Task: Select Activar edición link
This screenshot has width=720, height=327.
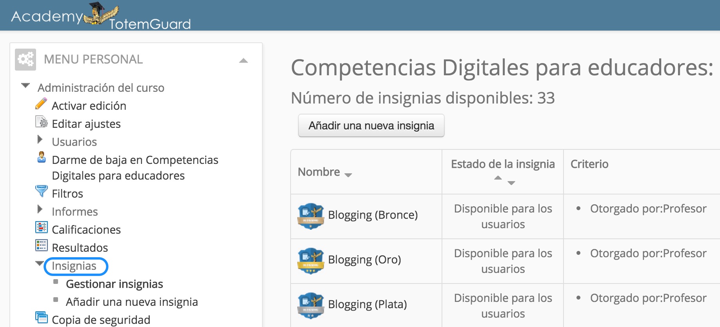Action: click(89, 106)
